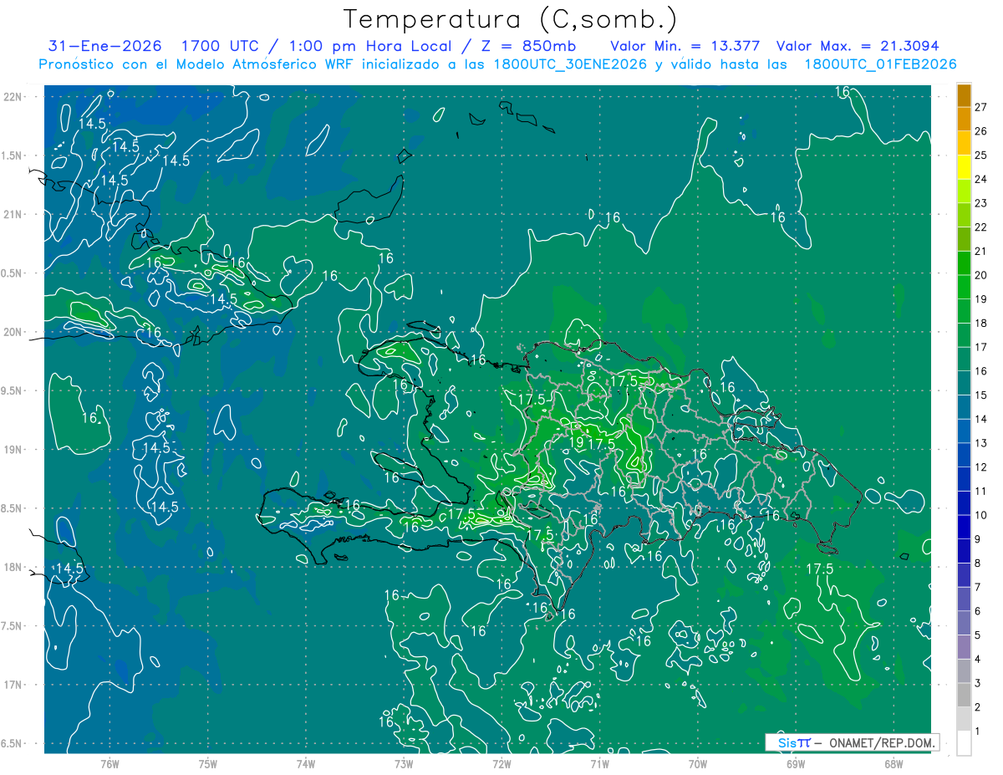Image resolution: width=1003 pixels, height=775 pixels.
Task: Click the '76W' longitude label
Action: click(109, 764)
